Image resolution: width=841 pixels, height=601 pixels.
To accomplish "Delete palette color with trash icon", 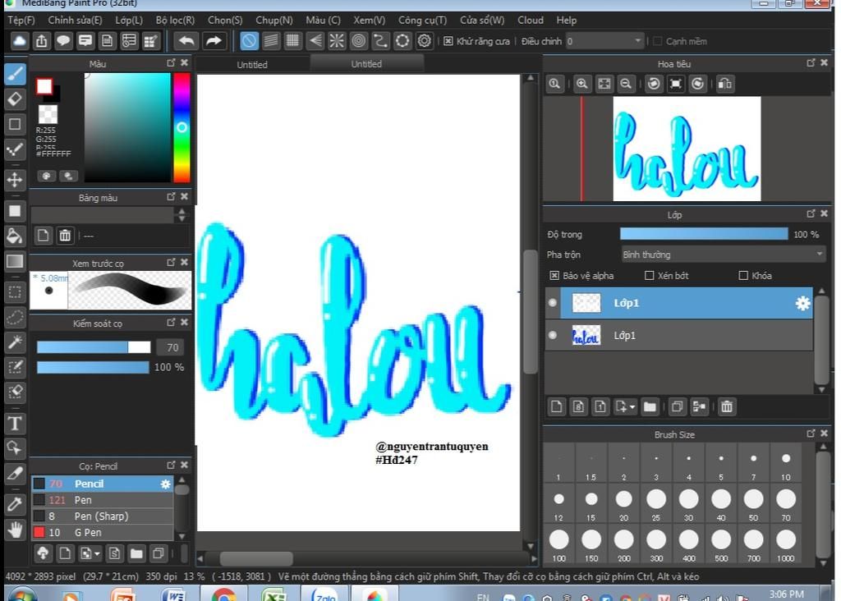I will click(65, 236).
